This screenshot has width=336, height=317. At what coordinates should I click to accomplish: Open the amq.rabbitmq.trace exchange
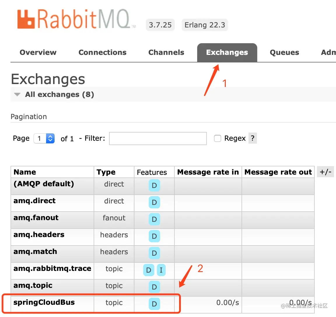click(52, 269)
